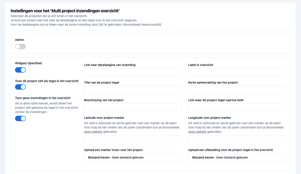The height and width of the screenshot is (174, 301).
Task: Select the Latitude voor project marker input
Action: [133, 140]
